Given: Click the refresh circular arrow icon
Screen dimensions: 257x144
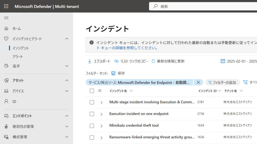Looking at the screenshot, I should point(153,61).
